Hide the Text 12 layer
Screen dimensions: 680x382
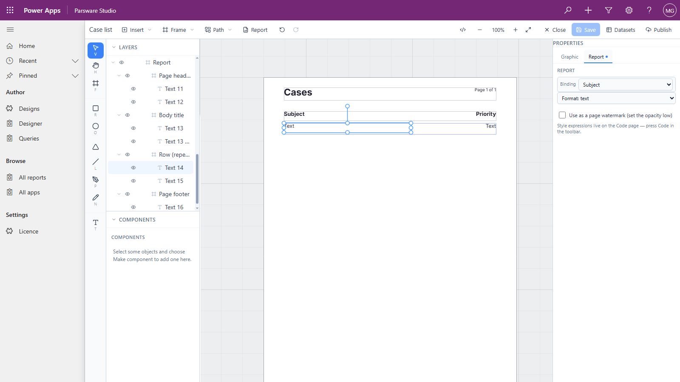(133, 102)
